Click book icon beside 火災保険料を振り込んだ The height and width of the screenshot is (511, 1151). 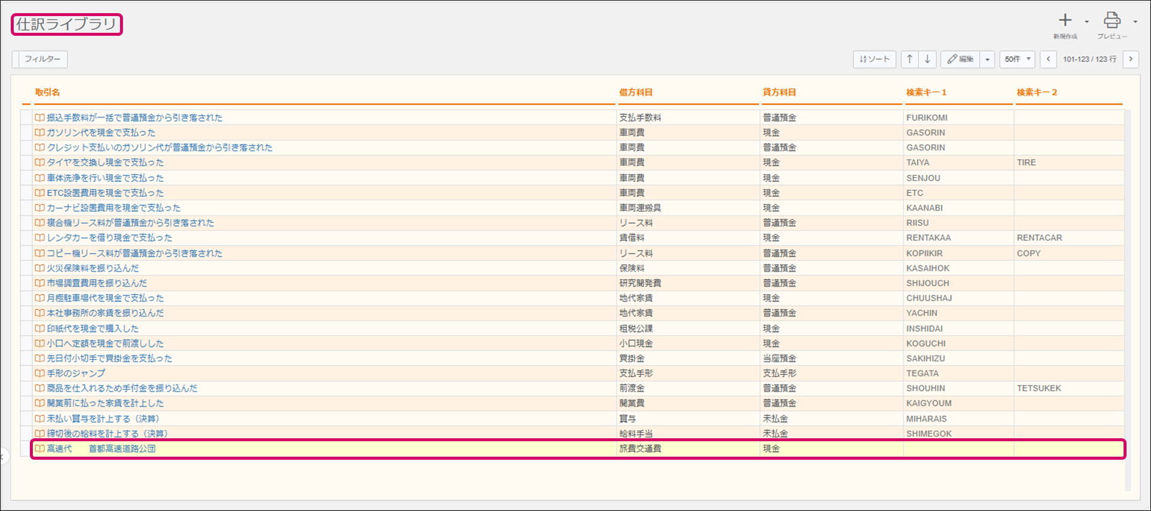39,268
